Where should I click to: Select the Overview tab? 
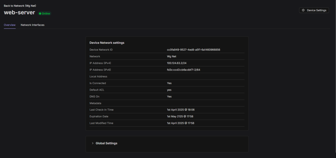(x=10, y=25)
